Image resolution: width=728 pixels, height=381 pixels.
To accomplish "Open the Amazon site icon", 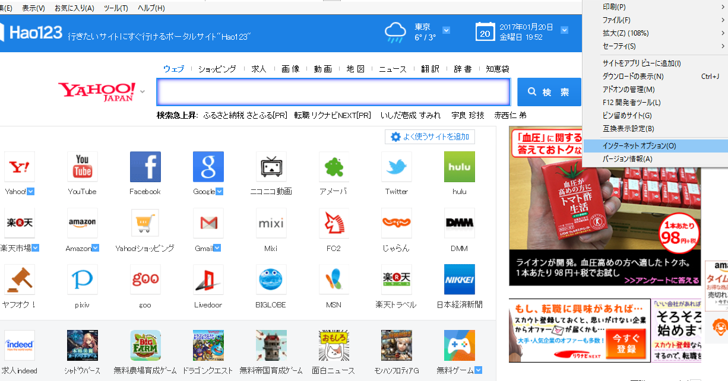I will click(83, 223).
